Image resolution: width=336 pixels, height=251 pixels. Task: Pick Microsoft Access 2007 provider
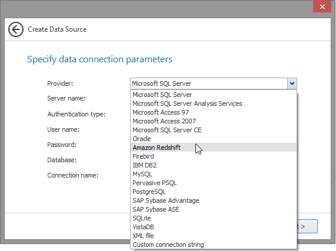214,121
